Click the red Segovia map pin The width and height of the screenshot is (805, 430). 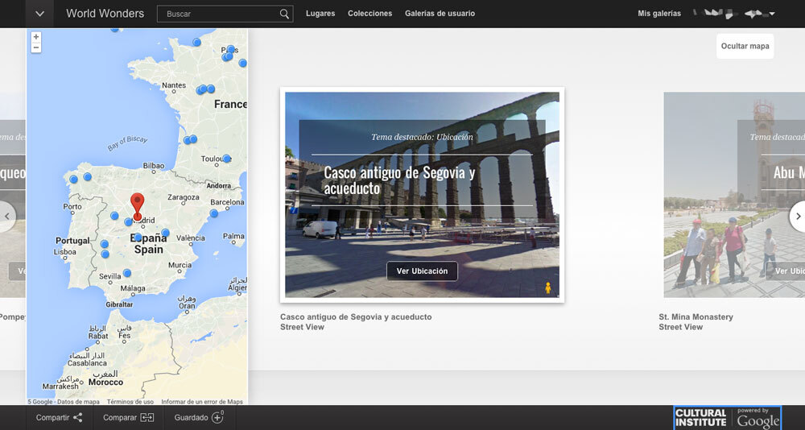click(137, 205)
